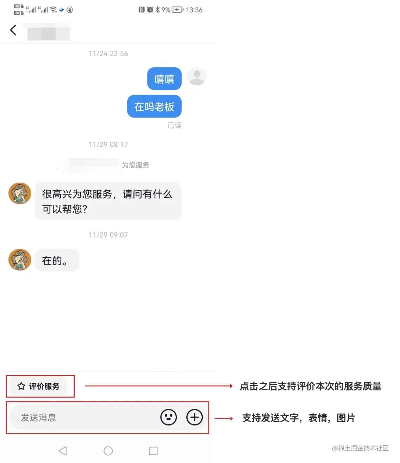400x463 pixels.
Task: Tap Android back triangle navigation button
Action: 63,451
